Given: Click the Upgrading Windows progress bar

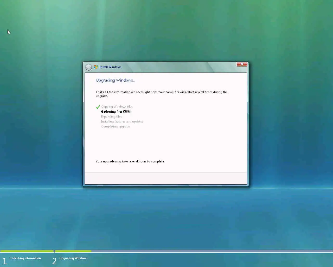Looking at the screenshot, I should [194, 251].
